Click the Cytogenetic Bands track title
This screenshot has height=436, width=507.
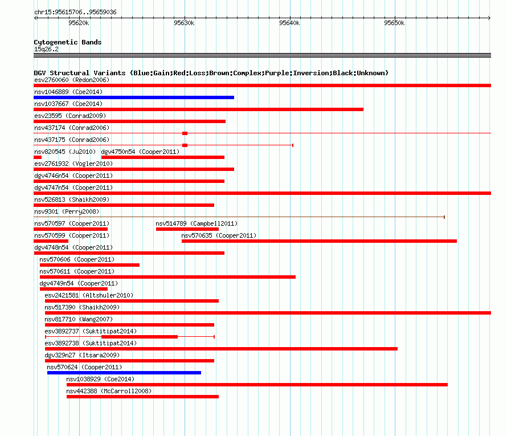click(68, 42)
